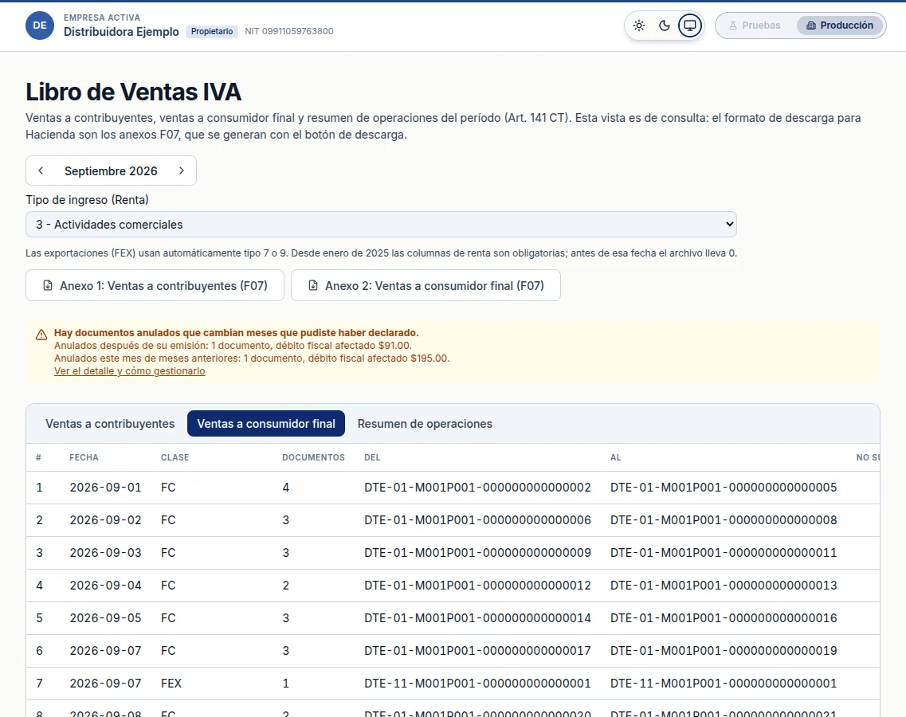This screenshot has width=906, height=717.
Task: Click DTE-01-M001P001-000000000000011 cell
Action: [x=724, y=553]
